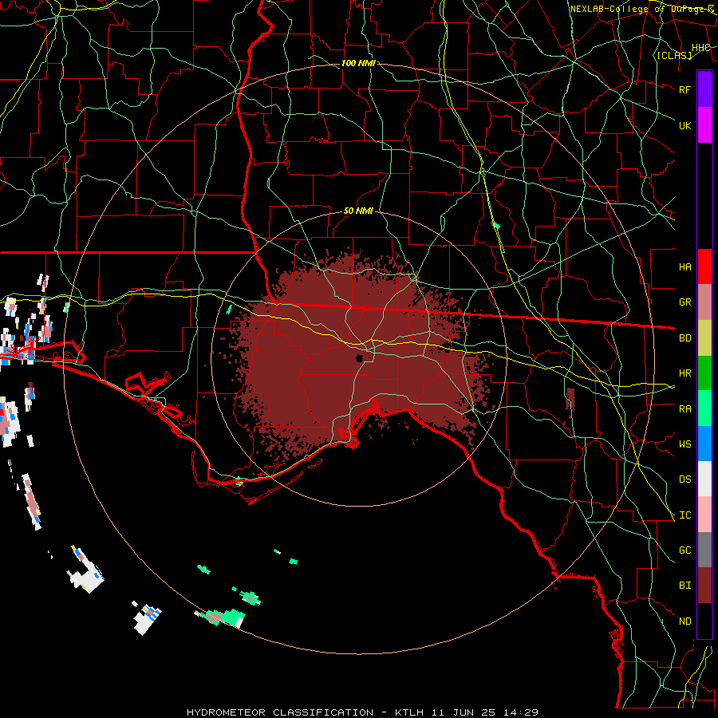Screen dimensions: 718x718
Task: Click the RA legend label
Action: (684, 409)
